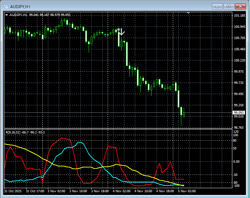
Task: Select the yellow indicator line
Action: (31, 151)
